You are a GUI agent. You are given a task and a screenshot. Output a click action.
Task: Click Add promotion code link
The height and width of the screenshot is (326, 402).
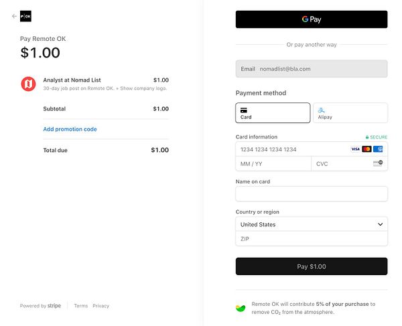click(x=70, y=129)
